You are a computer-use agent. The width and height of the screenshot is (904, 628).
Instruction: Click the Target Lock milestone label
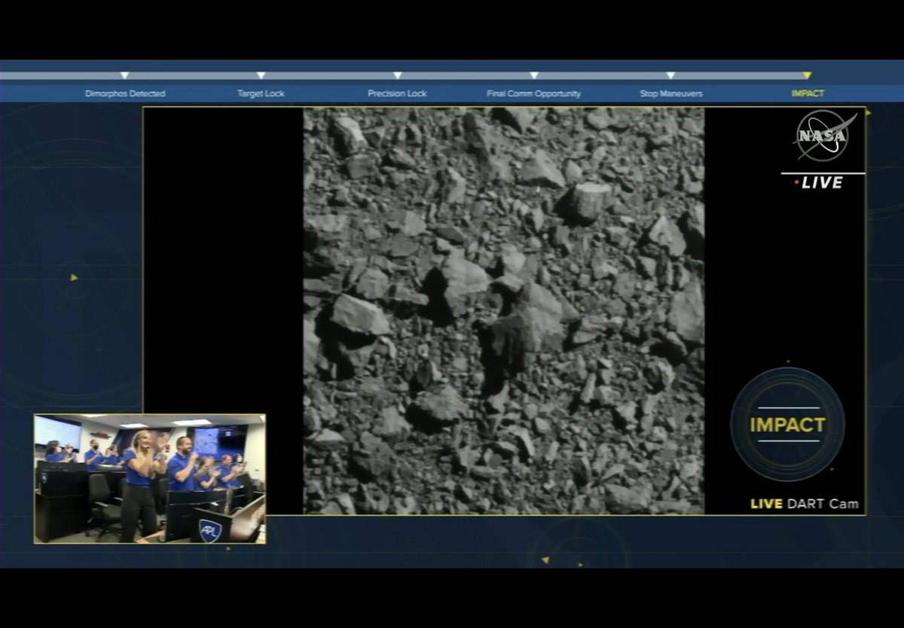coord(261,93)
